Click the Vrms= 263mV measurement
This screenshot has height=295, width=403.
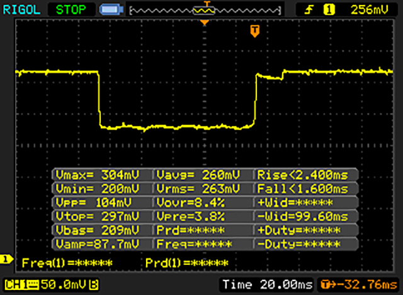pos(198,189)
